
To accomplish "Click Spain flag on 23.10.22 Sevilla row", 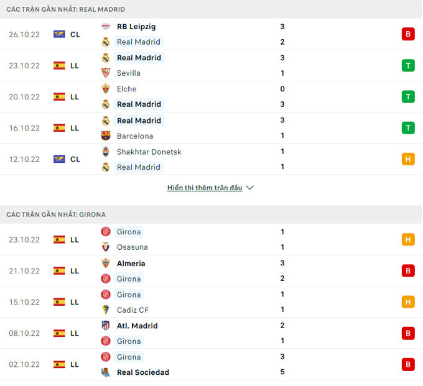I will pos(59,65).
